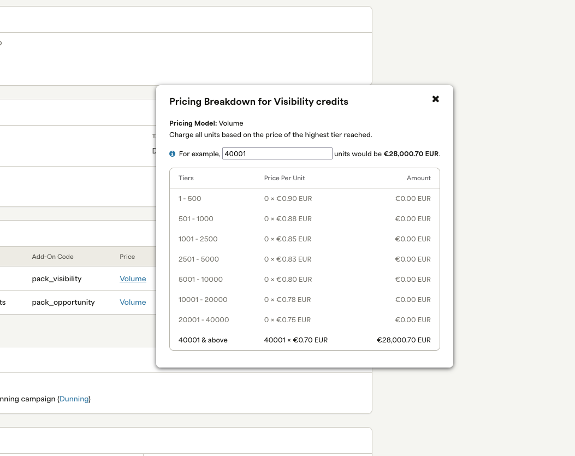Screen dimensions: 575x456
Task: Focus the example units input containing 40001
Action: 277,153
